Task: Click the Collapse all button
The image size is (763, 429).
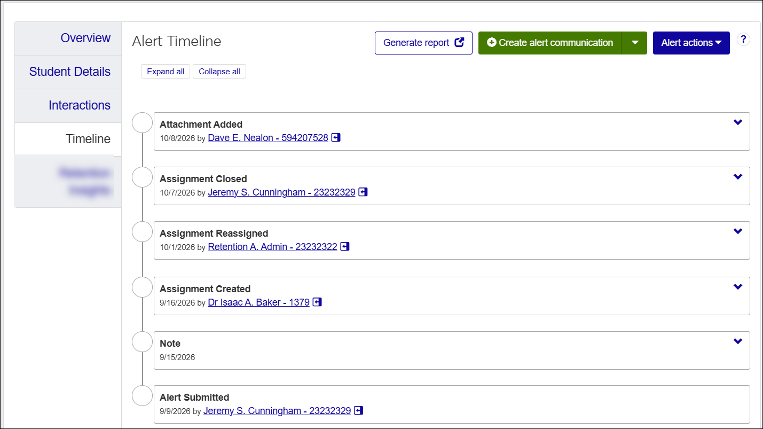Action: pos(219,72)
